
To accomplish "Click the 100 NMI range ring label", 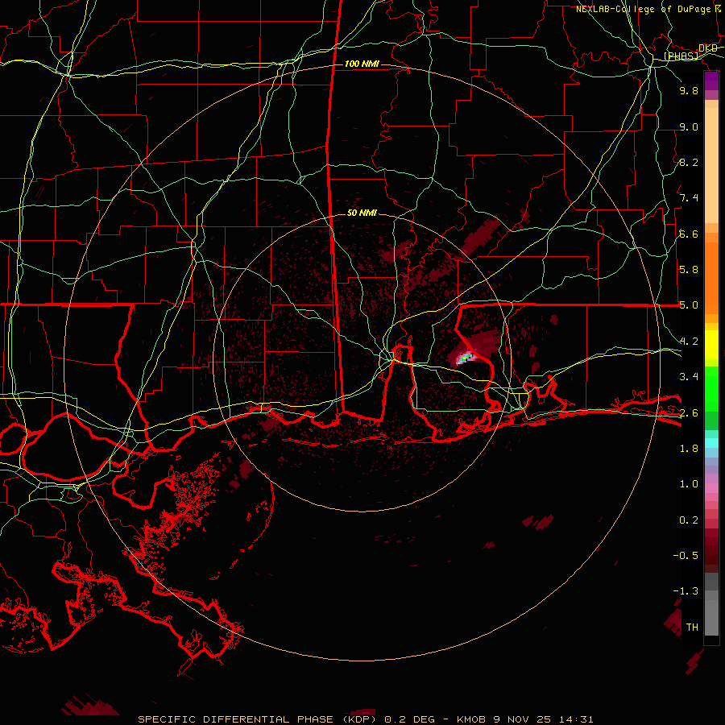I will coord(362,64).
